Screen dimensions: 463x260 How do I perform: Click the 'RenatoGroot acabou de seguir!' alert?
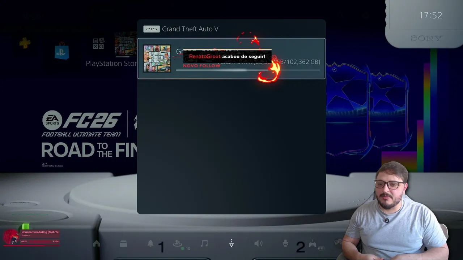tap(227, 56)
